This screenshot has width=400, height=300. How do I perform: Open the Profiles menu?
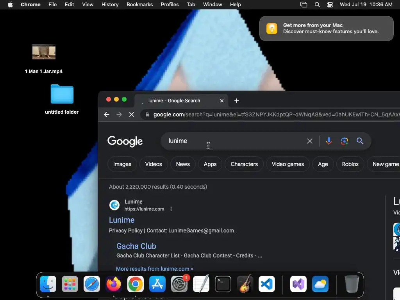[170, 5]
